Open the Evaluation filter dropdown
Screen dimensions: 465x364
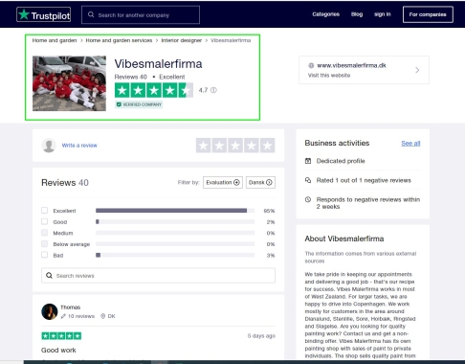coord(223,182)
